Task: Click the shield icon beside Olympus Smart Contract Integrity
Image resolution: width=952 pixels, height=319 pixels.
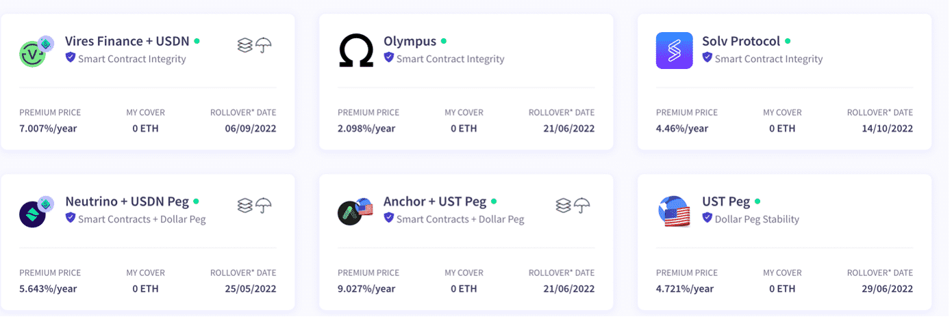Action: coord(389,58)
